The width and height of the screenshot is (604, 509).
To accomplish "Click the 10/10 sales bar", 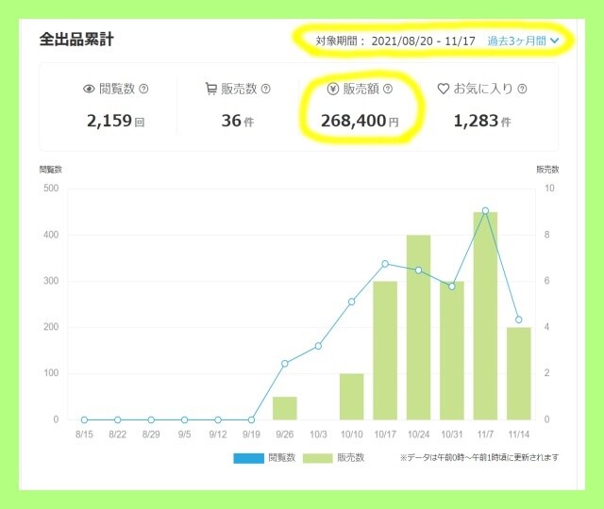I will coord(352,397).
